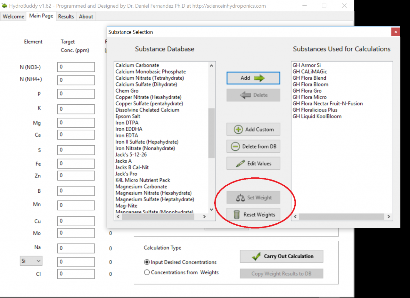
Task: Click right arrow of Substances Used horizontal scrollbar
Action: (x=389, y=217)
